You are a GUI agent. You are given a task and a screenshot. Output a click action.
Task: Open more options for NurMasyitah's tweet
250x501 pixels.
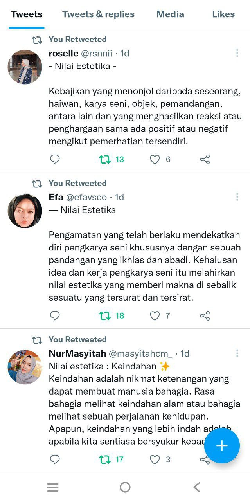[237, 353]
